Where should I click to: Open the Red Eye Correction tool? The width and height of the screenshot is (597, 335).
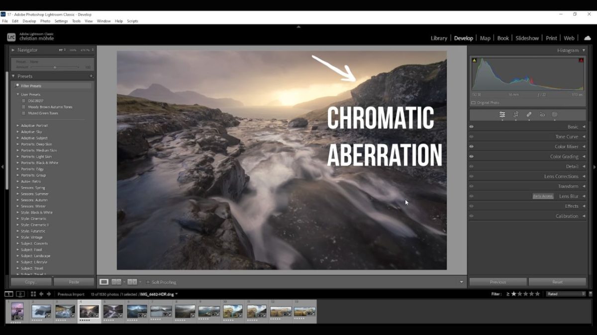542,115
